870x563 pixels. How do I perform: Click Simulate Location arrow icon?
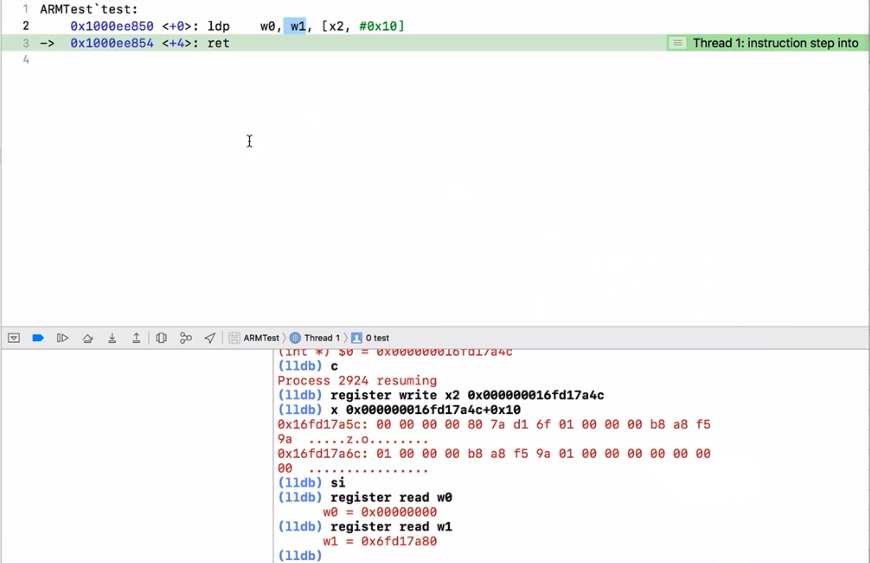coord(210,338)
